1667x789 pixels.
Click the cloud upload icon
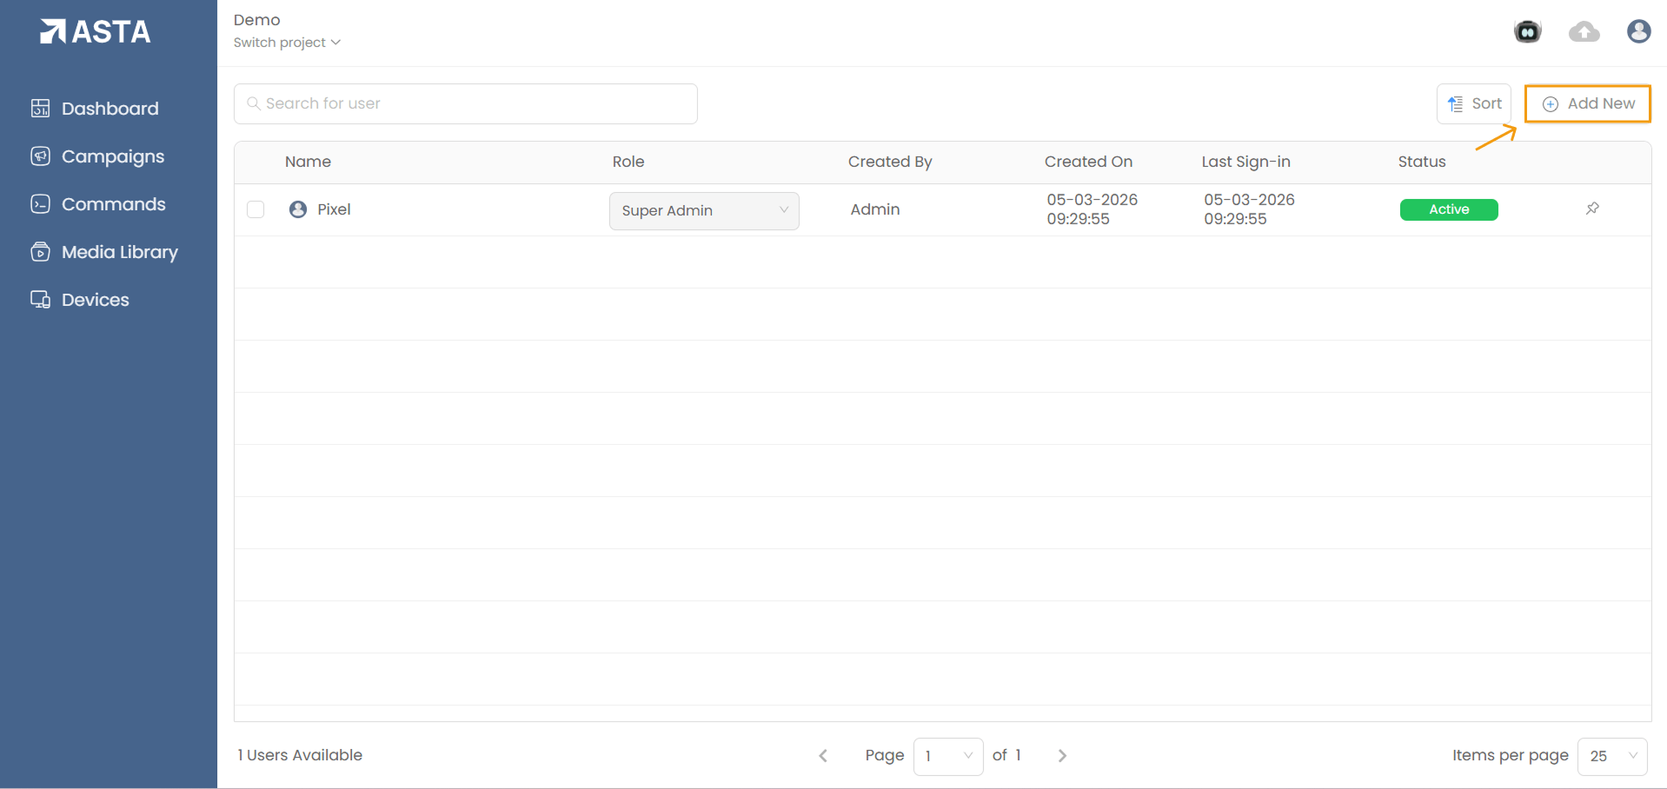click(x=1584, y=32)
